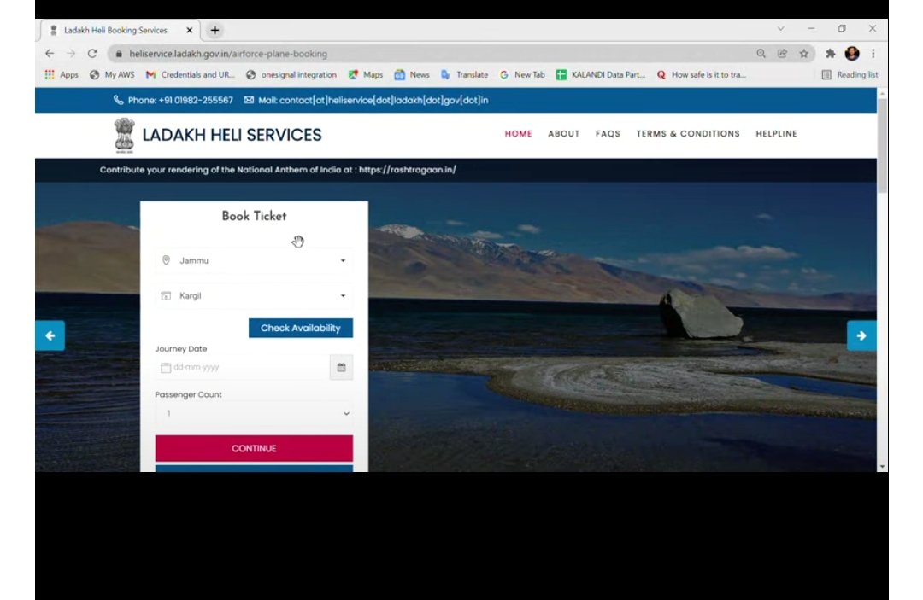Click the calendar icon beside Journey Date
This screenshot has width=923, height=600.
click(x=341, y=368)
